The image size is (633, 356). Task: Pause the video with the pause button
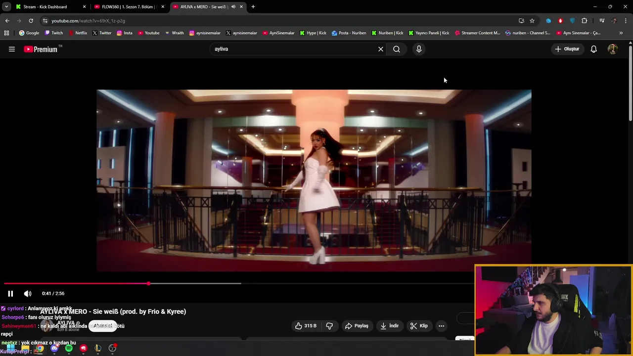[x=10, y=293]
